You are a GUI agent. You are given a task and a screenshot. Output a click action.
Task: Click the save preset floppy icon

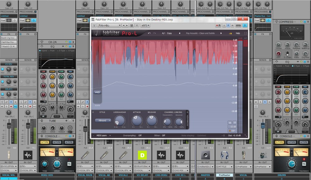click(132, 25)
